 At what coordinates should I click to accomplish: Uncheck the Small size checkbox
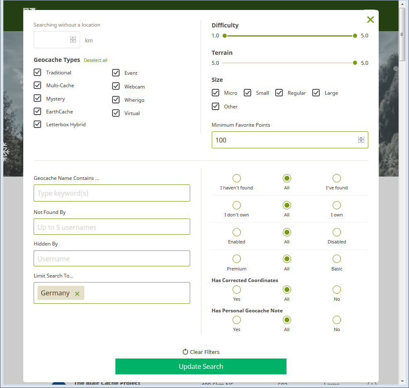(x=247, y=93)
